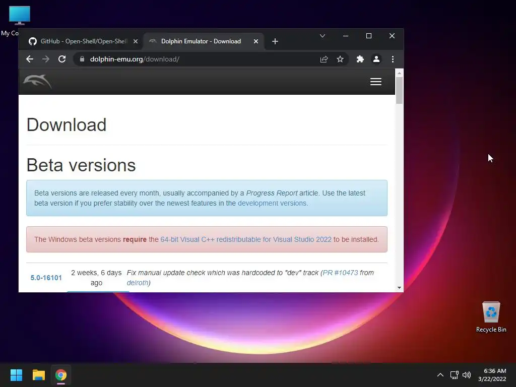
Task: Open the Windows Start button
Action: (16, 375)
